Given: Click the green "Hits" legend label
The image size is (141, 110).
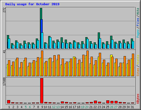Looking at the screenshot, I should pos(138,11).
